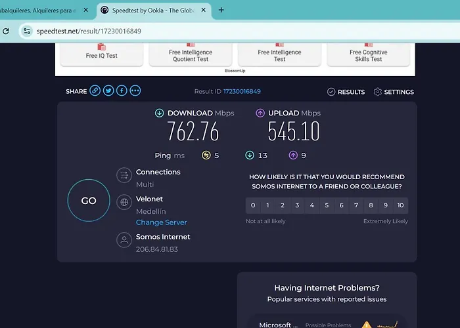This screenshot has height=328, width=460.
Task: Copy the result link via share icon
Action: 95,91
